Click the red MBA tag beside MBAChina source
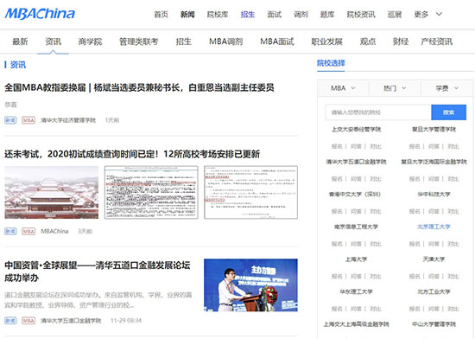The image size is (475, 339). coord(28,232)
